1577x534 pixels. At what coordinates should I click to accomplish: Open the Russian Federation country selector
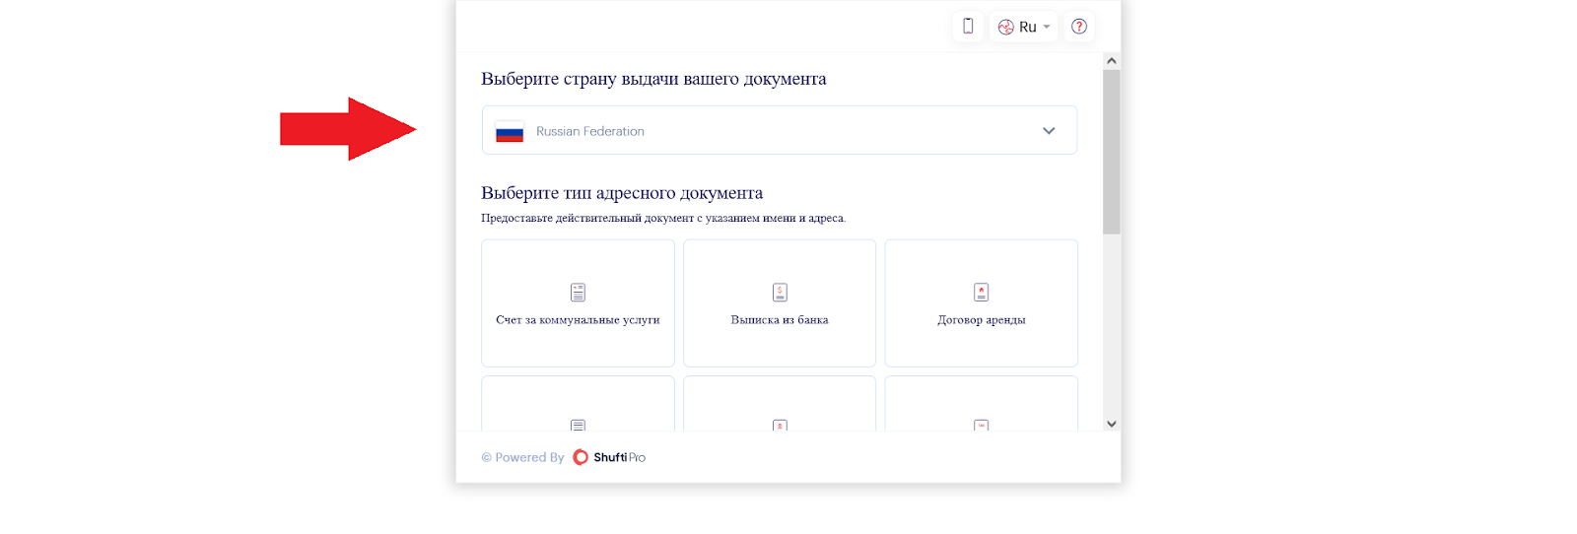point(779,131)
